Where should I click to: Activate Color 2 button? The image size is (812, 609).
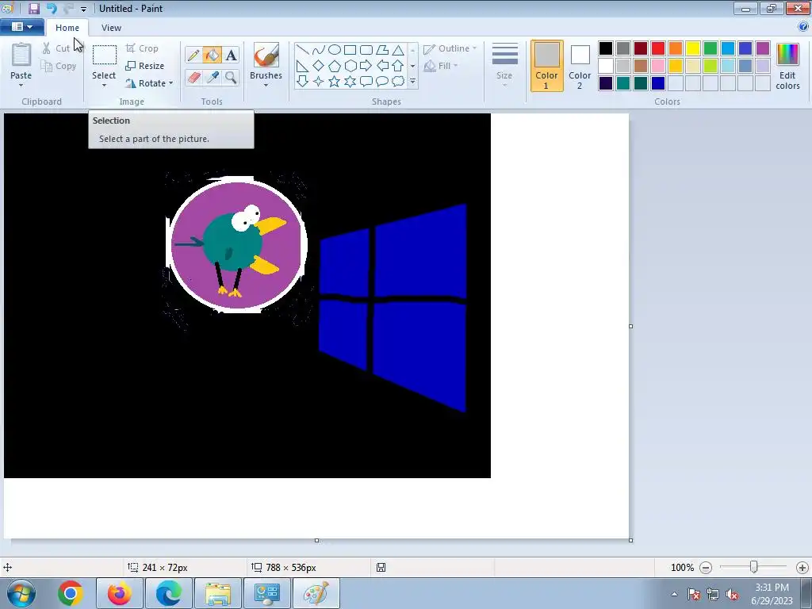click(x=580, y=66)
